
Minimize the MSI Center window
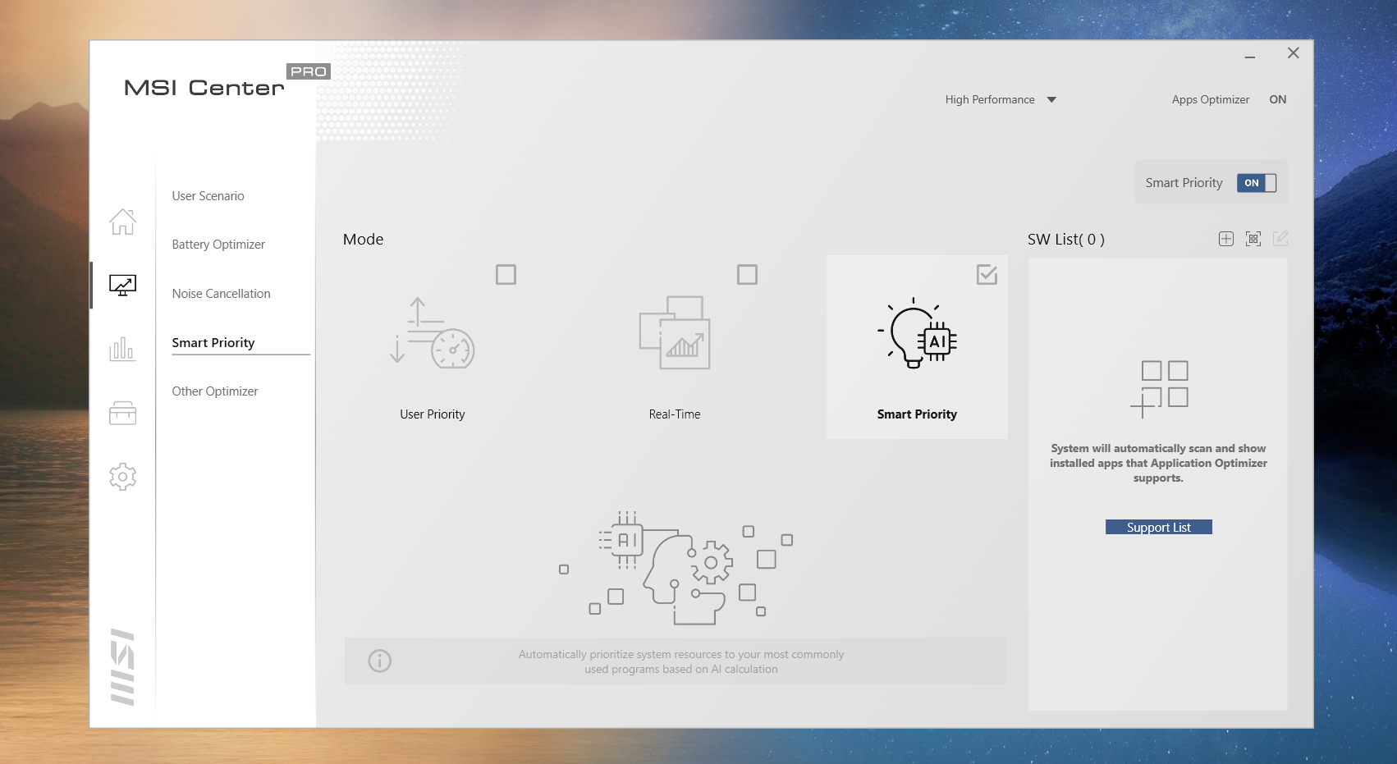pyautogui.click(x=1250, y=57)
